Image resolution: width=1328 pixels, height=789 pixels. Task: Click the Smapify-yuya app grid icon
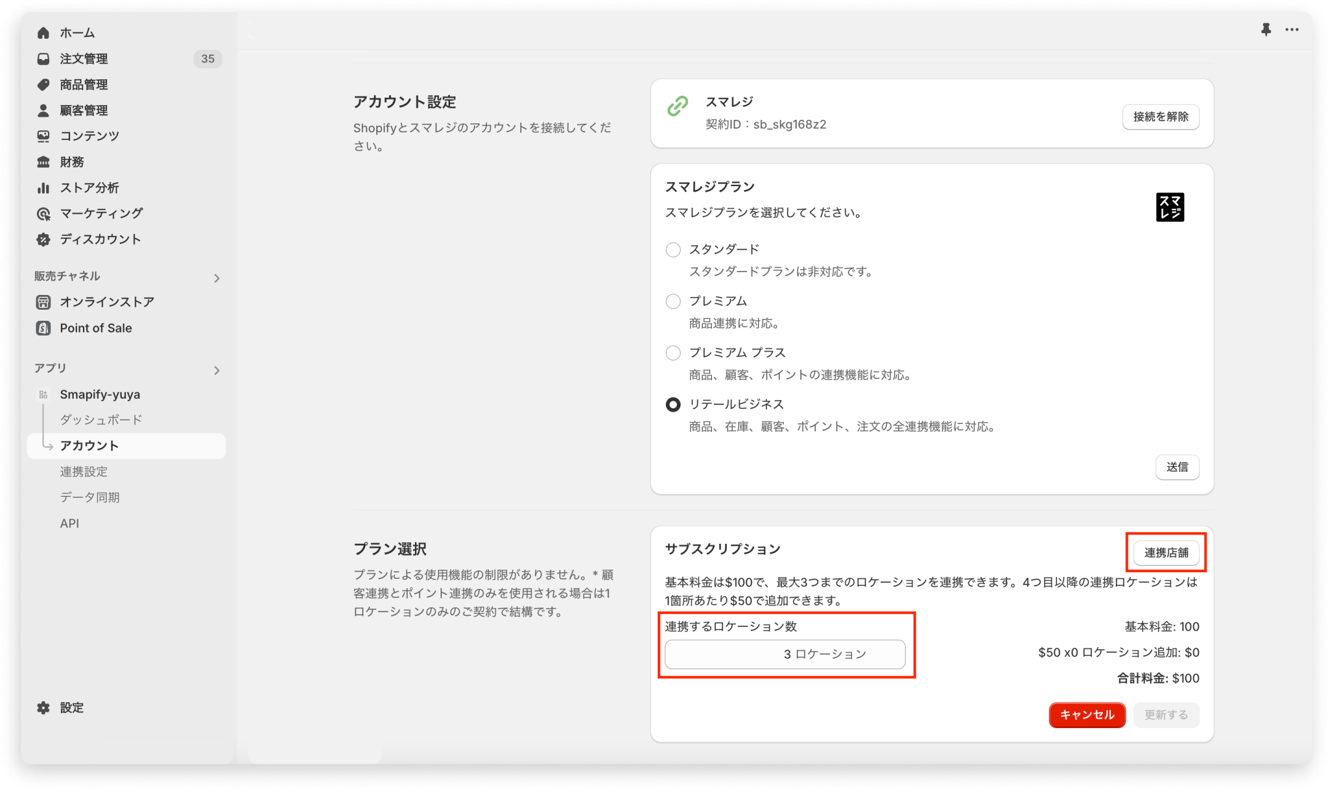click(x=43, y=394)
